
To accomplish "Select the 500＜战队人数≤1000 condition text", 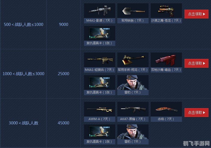I will (24, 24).
